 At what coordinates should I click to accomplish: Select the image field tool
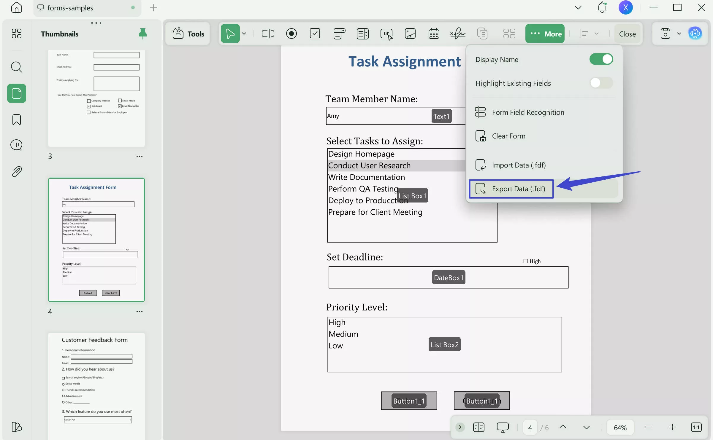click(x=410, y=34)
